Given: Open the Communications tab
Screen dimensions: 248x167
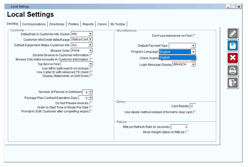Looking at the screenshot, I should [x=34, y=24].
